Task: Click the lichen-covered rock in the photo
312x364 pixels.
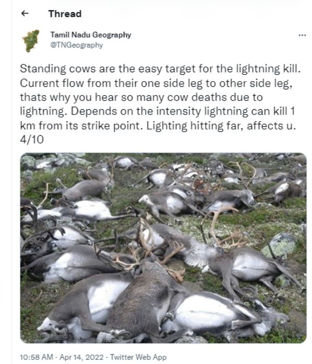Action: (x=280, y=245)
